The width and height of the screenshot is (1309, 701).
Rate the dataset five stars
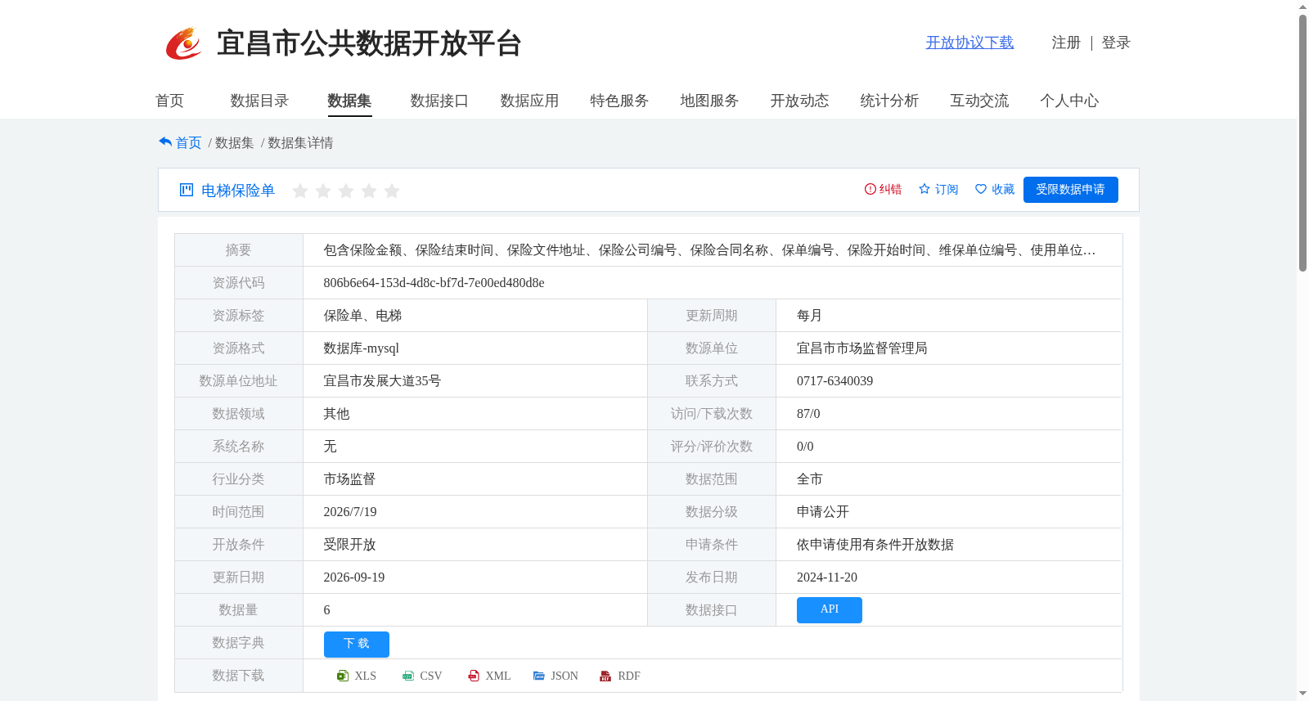coord(392,191)
